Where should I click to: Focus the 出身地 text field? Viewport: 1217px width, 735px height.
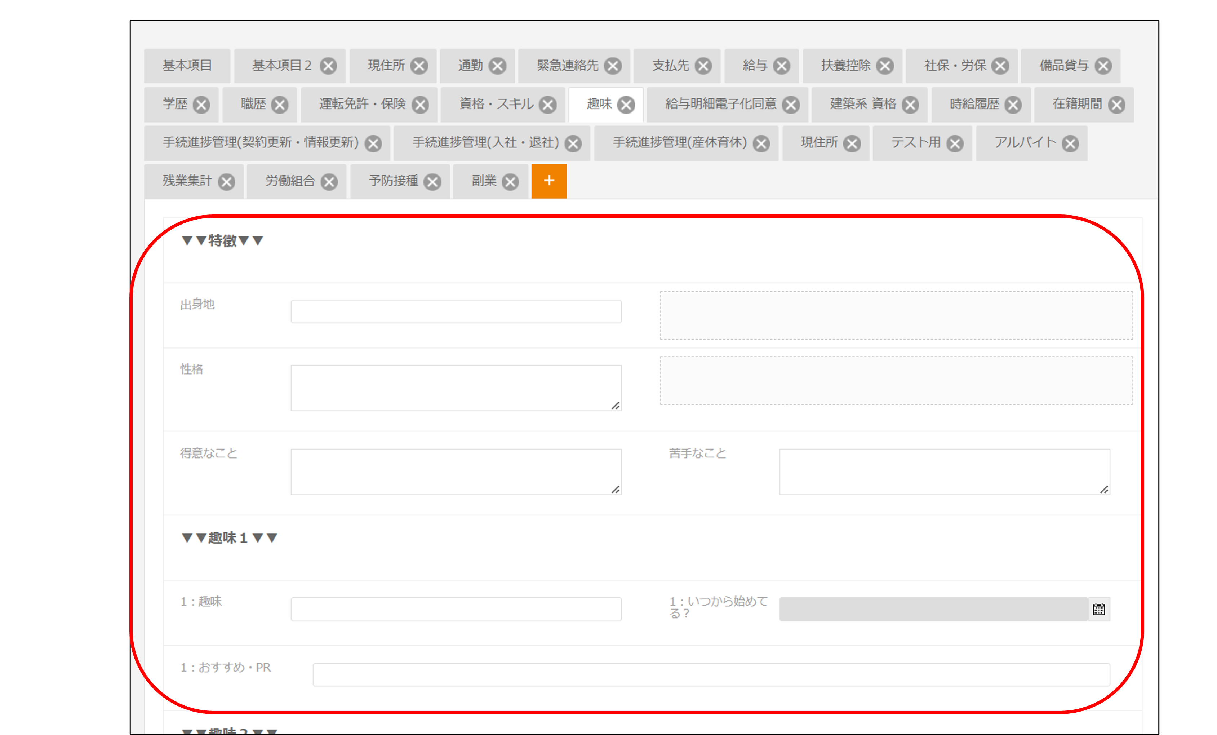[x=456, y=312]
